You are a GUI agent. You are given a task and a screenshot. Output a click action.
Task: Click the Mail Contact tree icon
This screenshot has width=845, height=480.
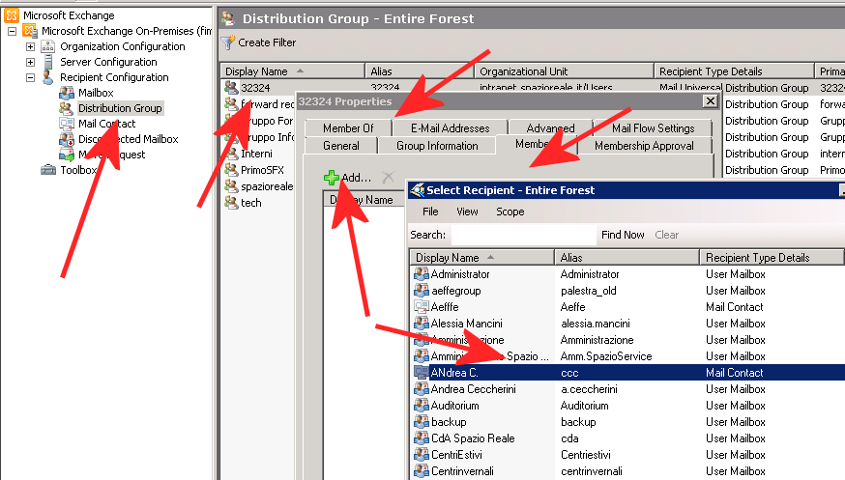coord(67,124)
